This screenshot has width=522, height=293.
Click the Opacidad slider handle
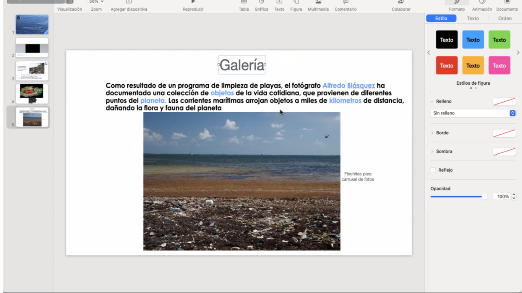point(485,196)
